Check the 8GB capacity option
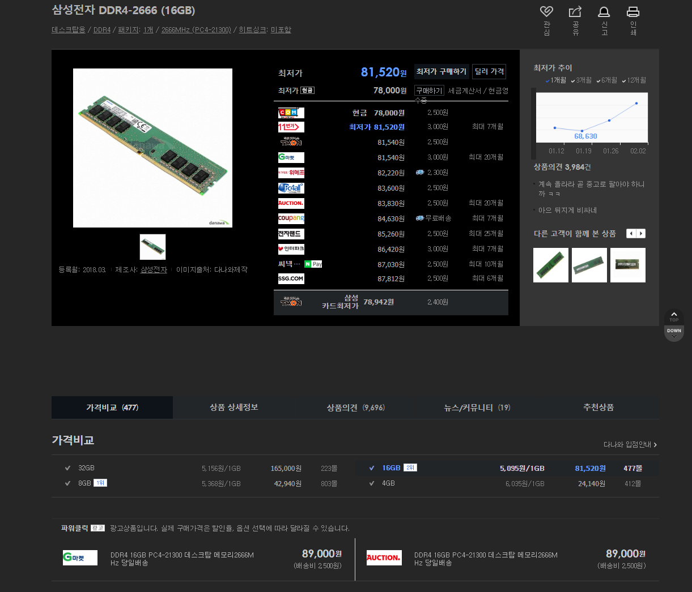Viewport: 692px width, 592px height. [x=67, y=483]
